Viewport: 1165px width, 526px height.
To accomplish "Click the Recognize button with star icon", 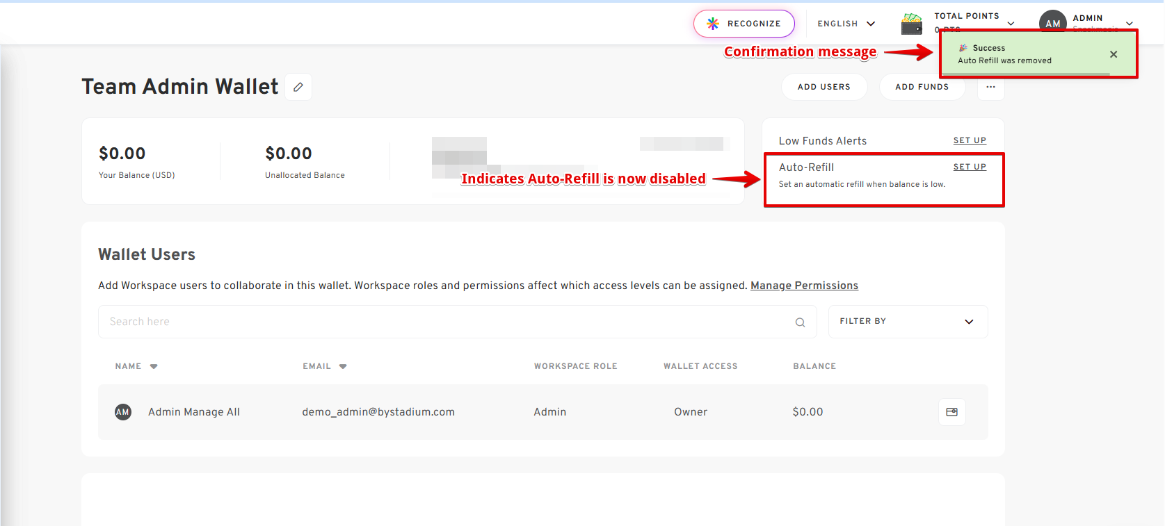I will pyautogui.click(x=744, y=24).
